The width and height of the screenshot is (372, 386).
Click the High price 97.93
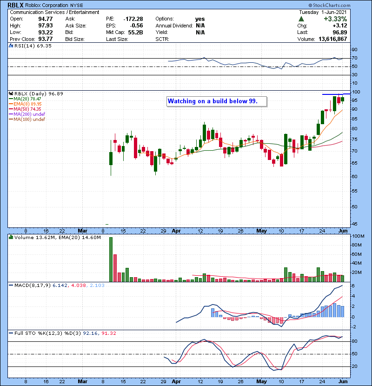[46, 26]
